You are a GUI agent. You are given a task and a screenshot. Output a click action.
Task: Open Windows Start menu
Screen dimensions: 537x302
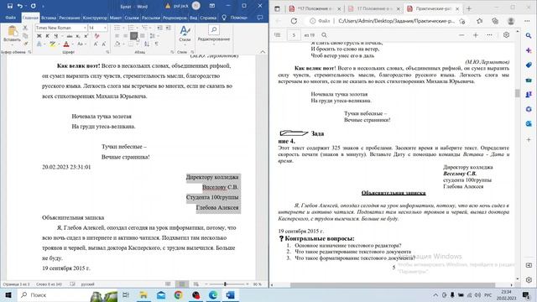coord(8,294)
